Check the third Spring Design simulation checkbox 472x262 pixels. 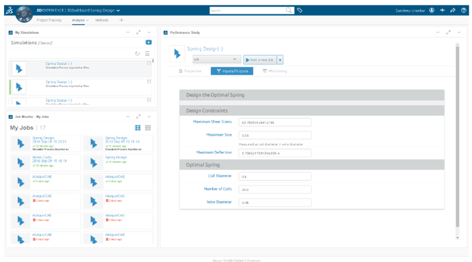pos(149,100)
